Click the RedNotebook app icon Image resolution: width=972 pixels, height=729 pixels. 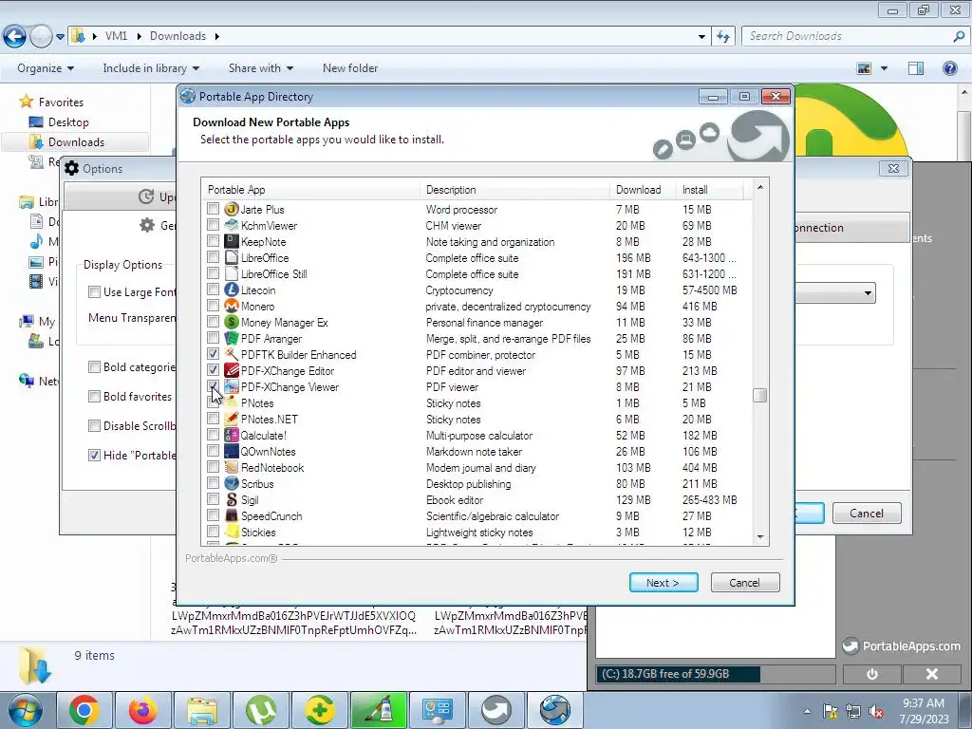[x=232, y=467]
